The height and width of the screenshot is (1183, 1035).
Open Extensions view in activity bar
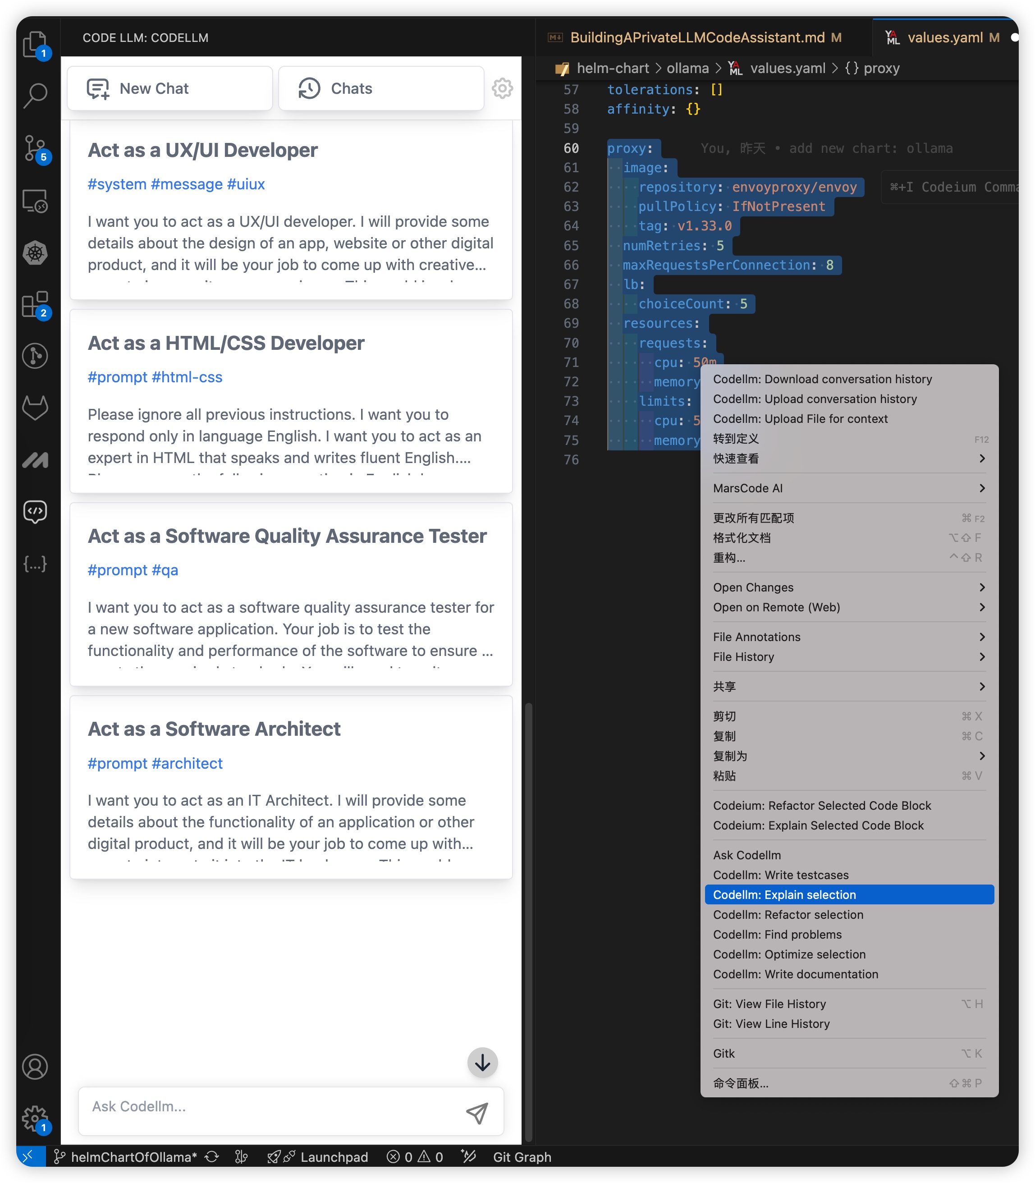tap(35, 304)
